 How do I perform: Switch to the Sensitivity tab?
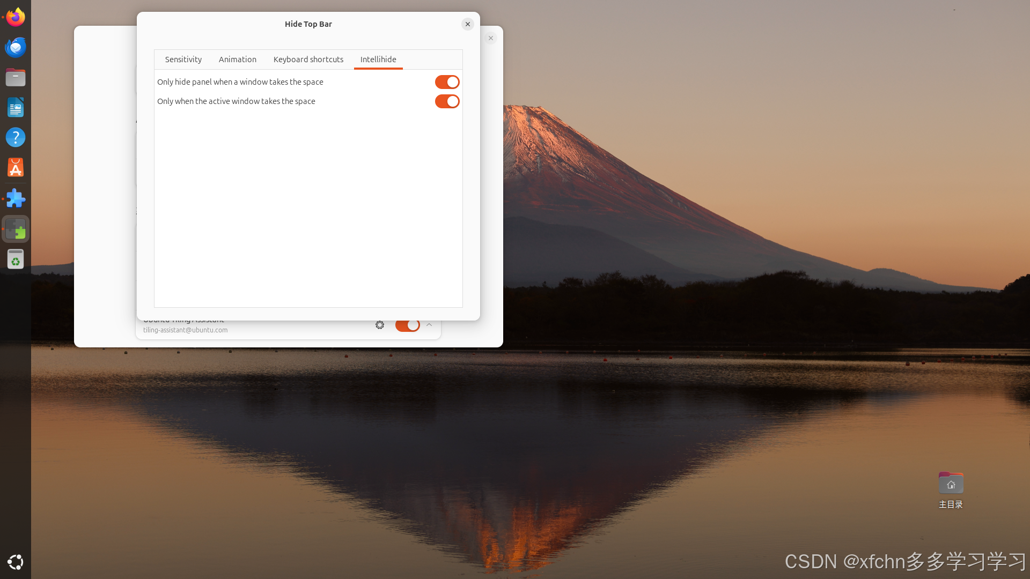coord(183,58)
